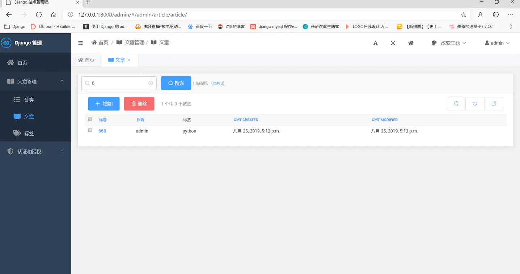
Task: Clear the search box with the X icon
Action: tap(151, 83)
